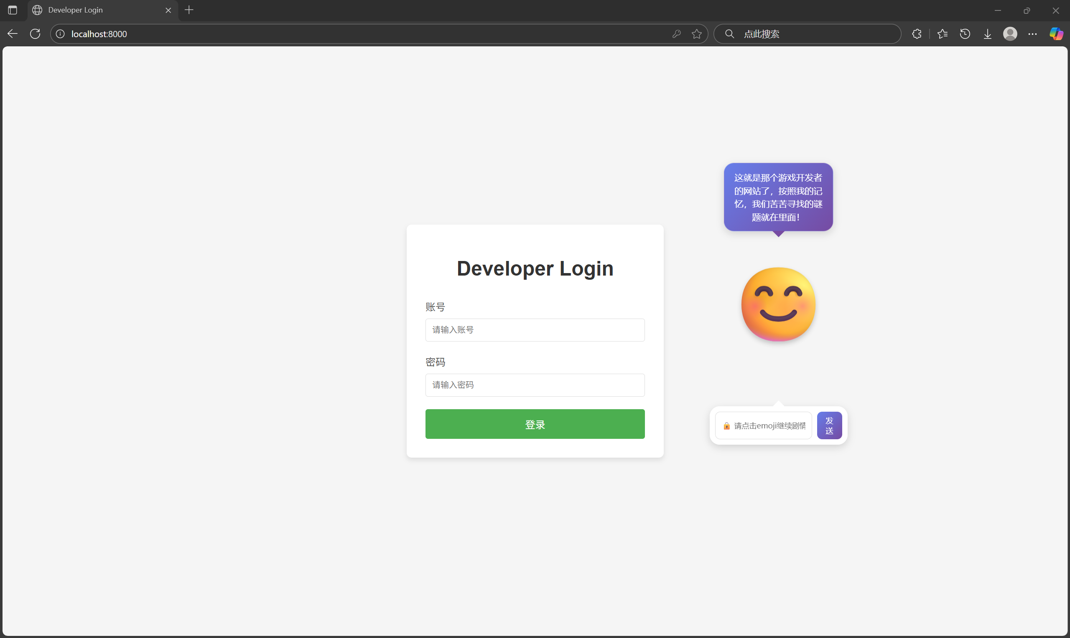The height and width of the screenshot is (638, 1070).
Task: Open the downloads panel
Action: [x=987, y=34]
